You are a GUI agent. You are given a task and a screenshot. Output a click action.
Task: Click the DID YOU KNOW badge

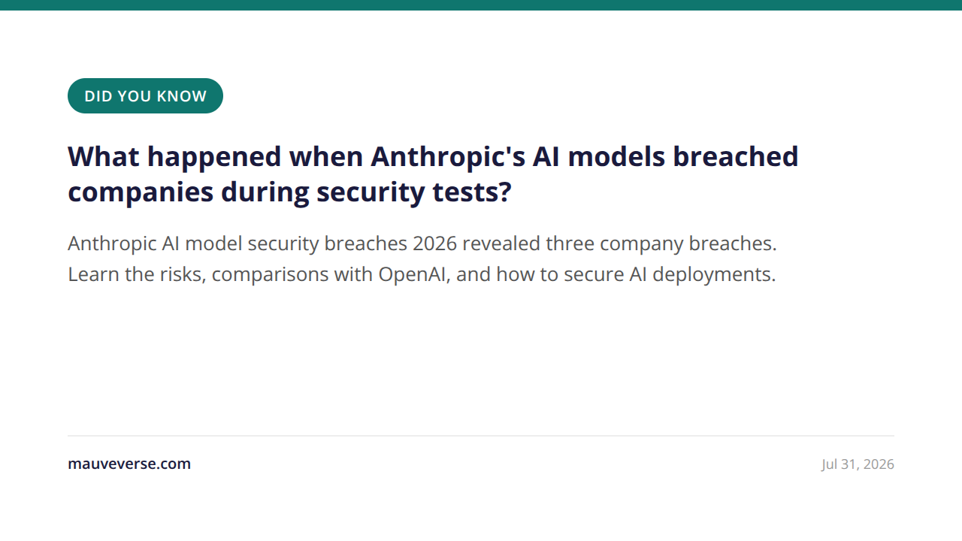145,96
